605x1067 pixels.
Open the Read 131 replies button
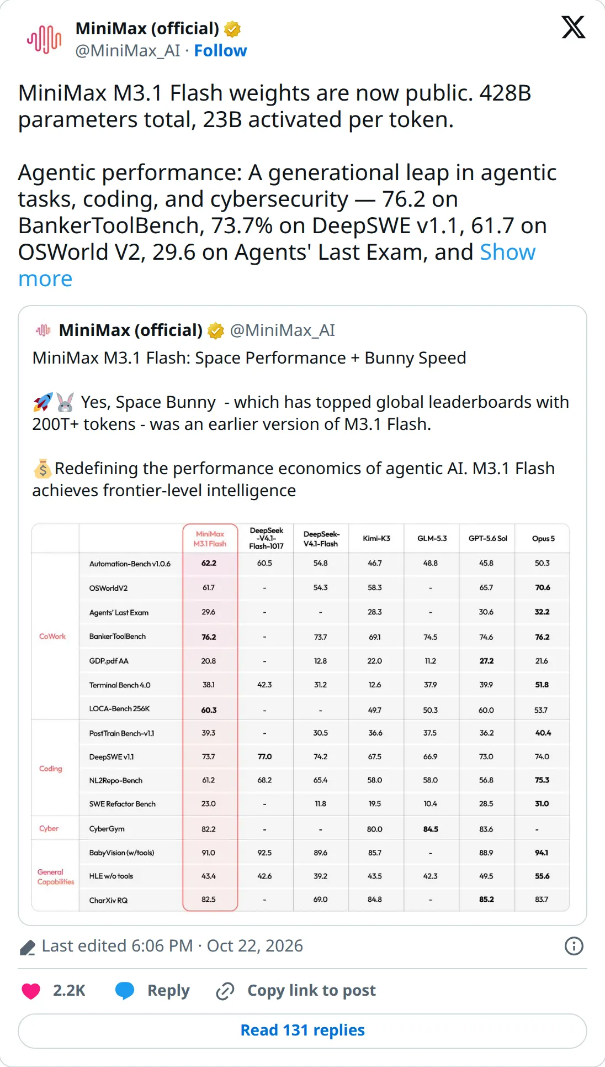(x=302, y=1031)
